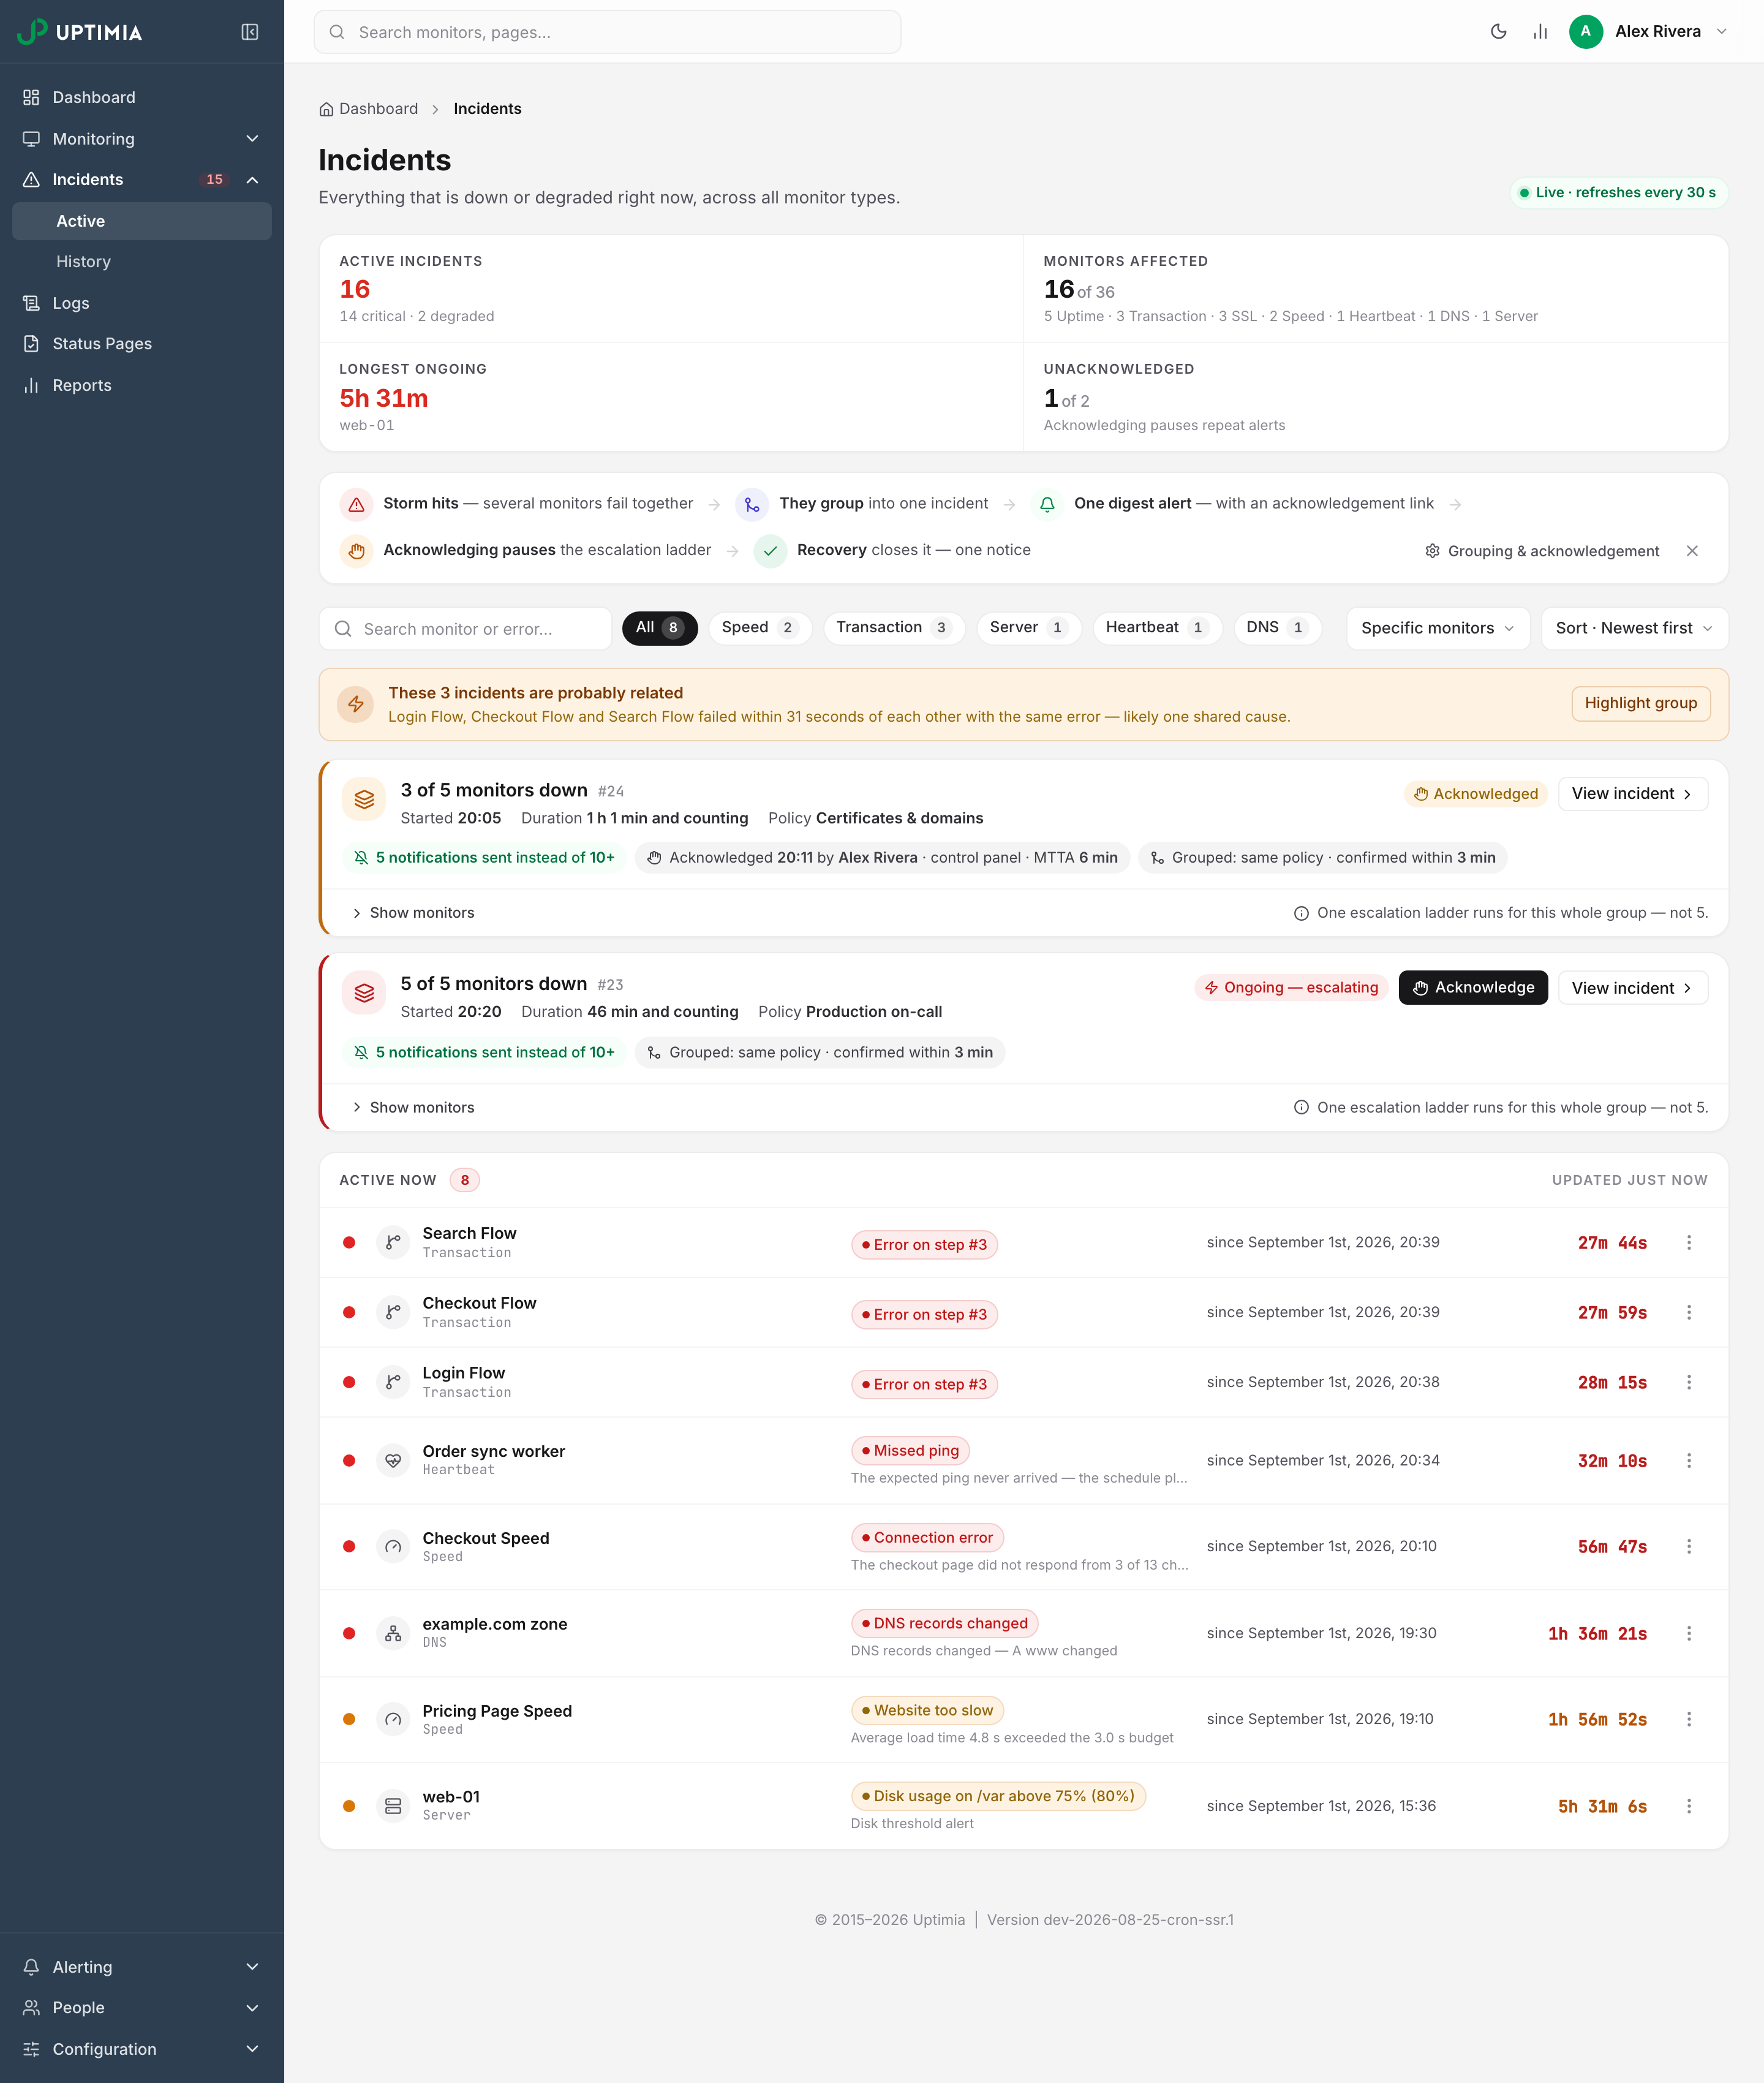Image resolution: width=1764 pixels, height=2083 pixels.
Task: Click the Highlight group button
Action: tap(1640, 703)
